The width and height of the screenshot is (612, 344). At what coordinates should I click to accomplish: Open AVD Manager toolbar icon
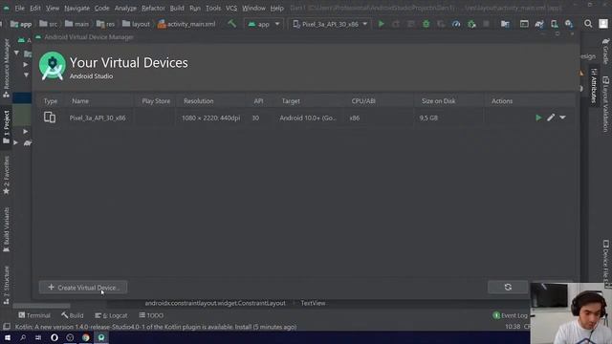[554, 24]
